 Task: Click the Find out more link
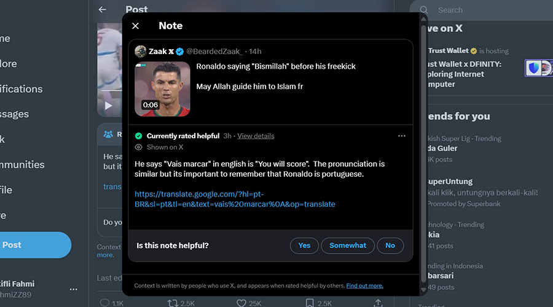pos(364,286)
